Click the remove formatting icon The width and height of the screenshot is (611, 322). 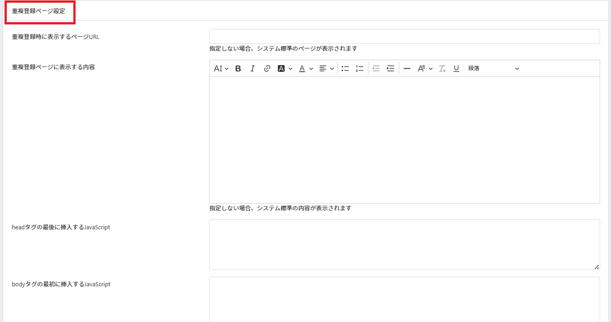click(x=442, y=69)
